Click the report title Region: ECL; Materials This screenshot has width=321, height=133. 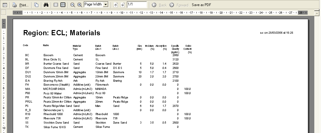pyautogui.click(x=62, y=33)
